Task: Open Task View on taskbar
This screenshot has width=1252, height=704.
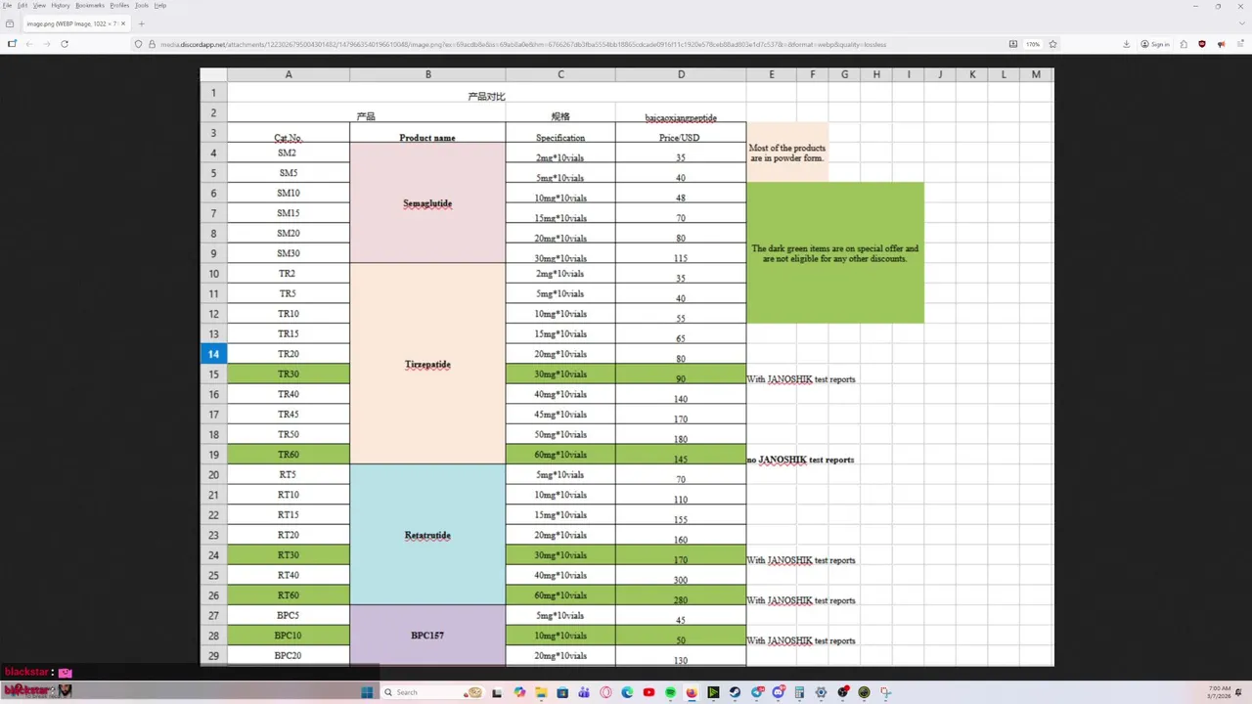Action: point(497,692)
